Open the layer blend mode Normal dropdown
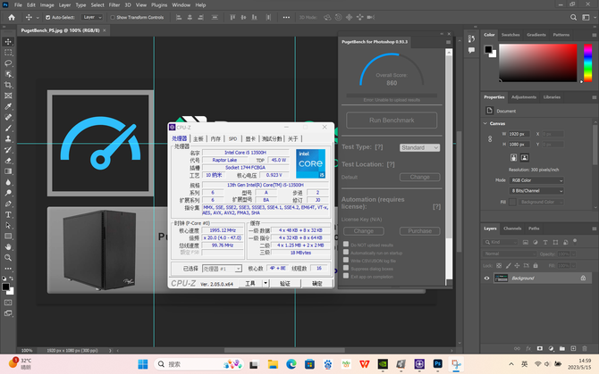Viewport: 599px width, 374px height. click(510, 253)
